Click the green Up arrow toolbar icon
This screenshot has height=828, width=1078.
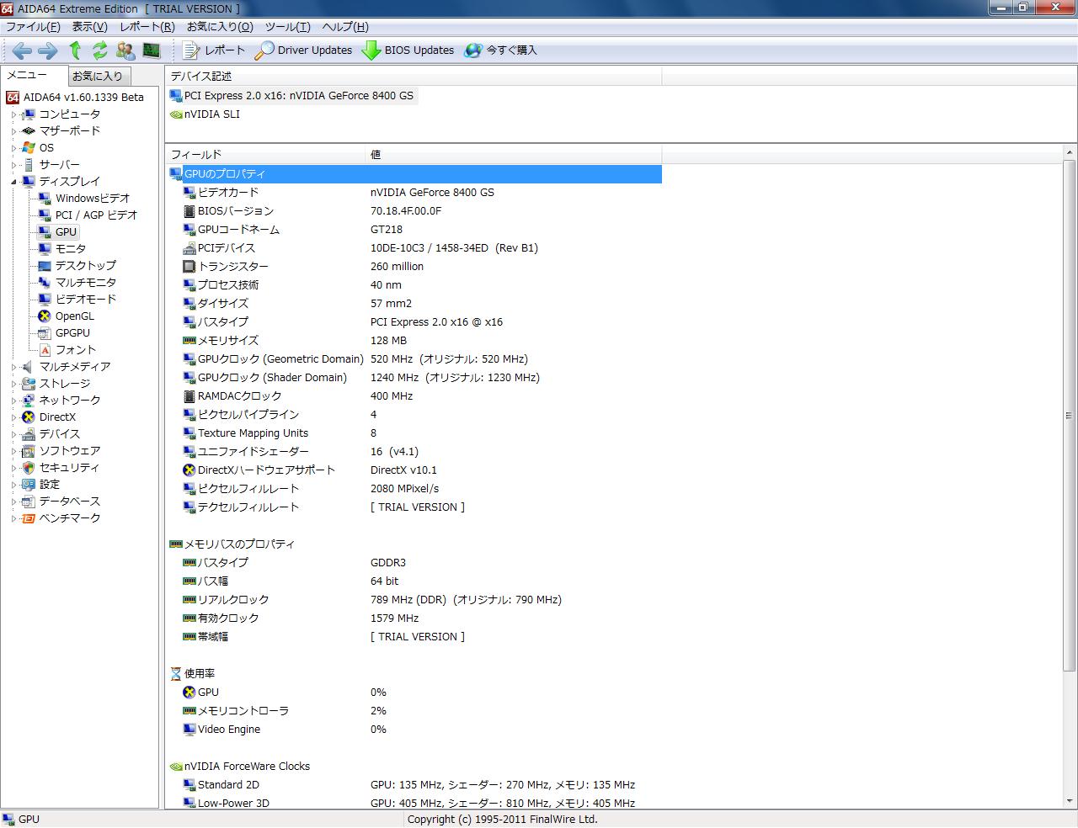tap(75, 50)
